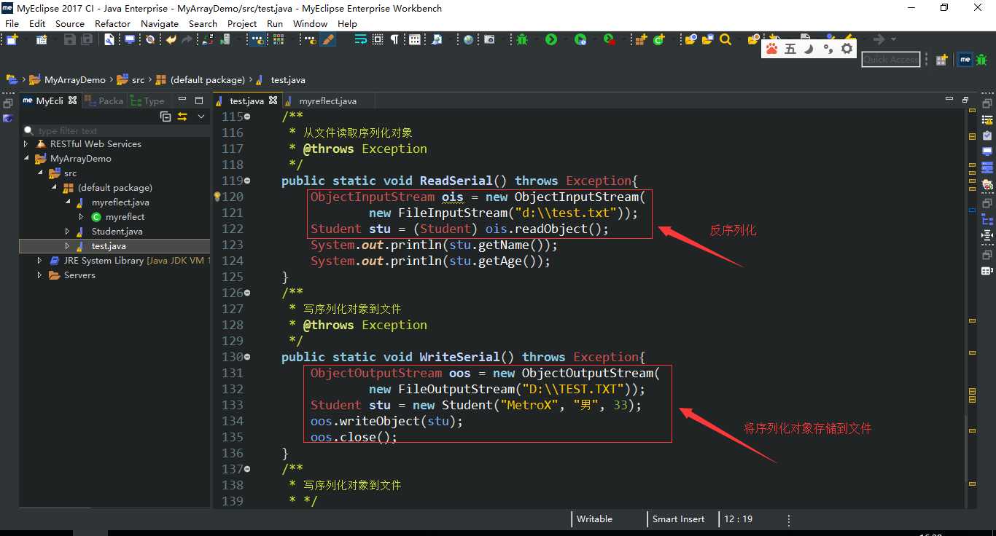The image size is (996, 536).
Task: Expand the JRE System Library node
Action: [41, 261]
